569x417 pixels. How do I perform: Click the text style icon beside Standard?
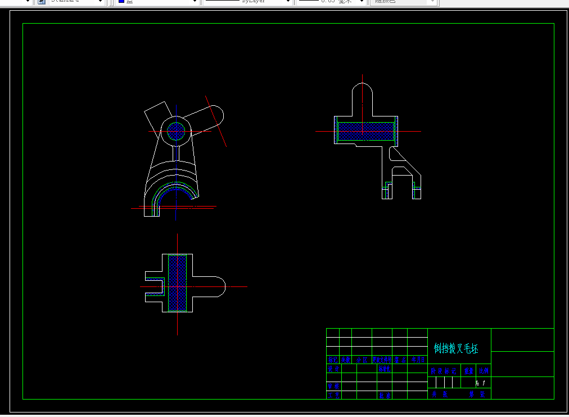point(42,2)
